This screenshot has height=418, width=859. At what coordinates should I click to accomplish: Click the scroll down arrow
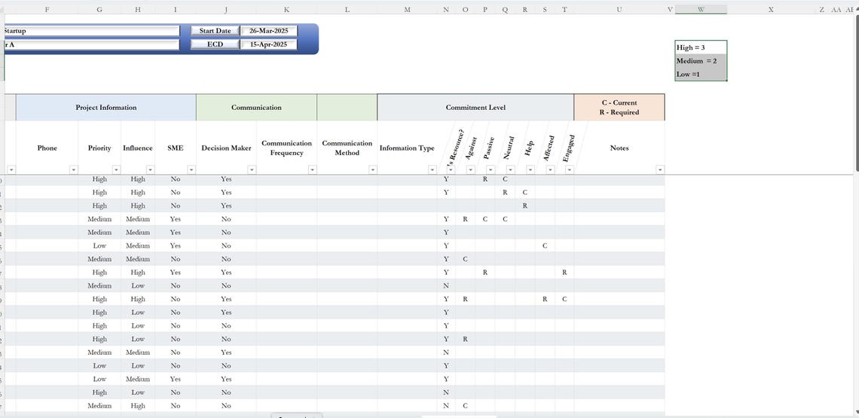click(856, 411)
